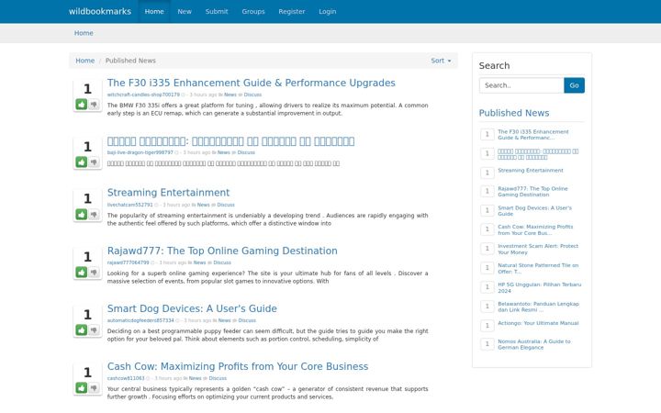Click Discuss under Rajawd777 story

222,262
